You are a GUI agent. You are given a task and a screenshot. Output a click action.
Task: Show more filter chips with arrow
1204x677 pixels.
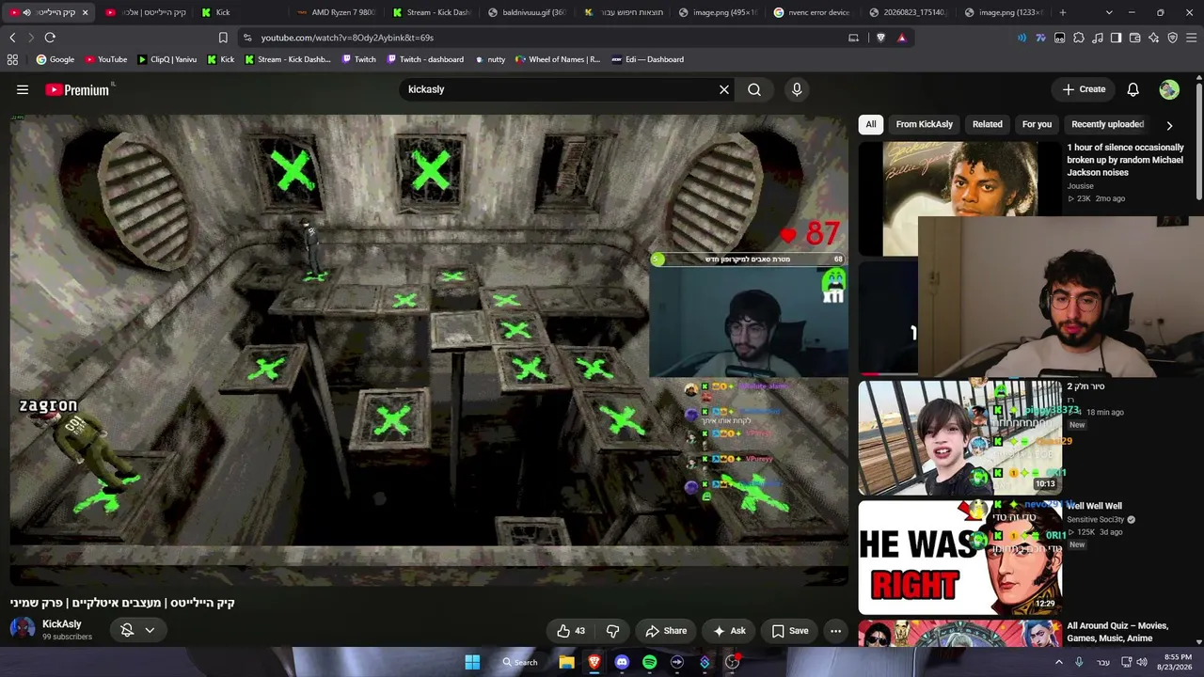1169,125
